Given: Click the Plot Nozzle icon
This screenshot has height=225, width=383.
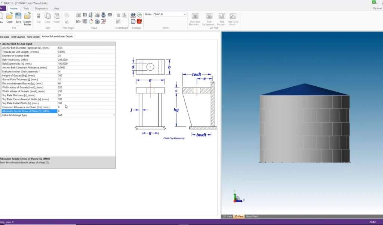Looking at the screenshot, I should tap(221, 16).
